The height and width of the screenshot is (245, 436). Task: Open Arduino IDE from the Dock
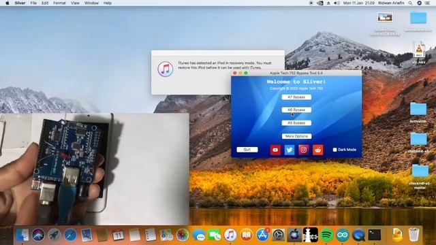(x=343, y=235)
